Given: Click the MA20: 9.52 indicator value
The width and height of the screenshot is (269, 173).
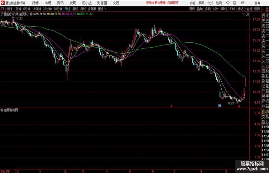Looking at the screenshot, I should (x=69, y=14).
